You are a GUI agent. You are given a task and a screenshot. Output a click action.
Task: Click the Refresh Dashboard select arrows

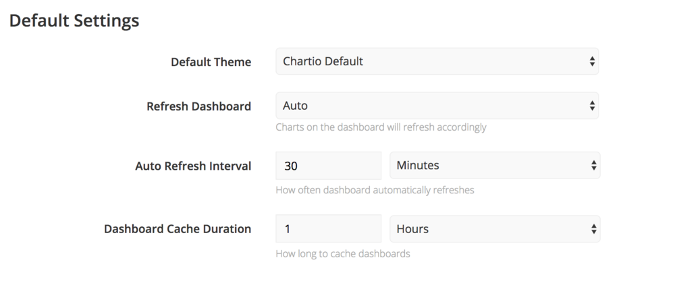(x=593, y=106)
